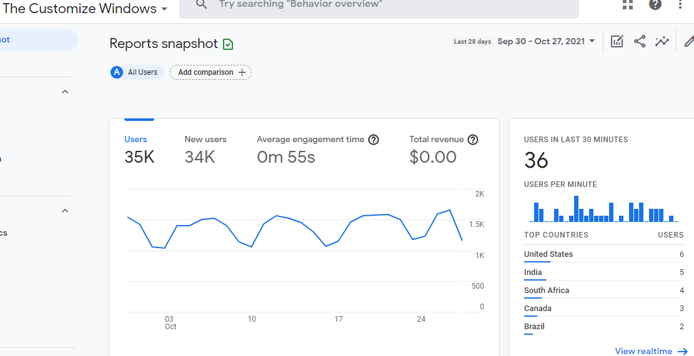Image resolution: width=694 pixels, height=356 pixels.
Task: Click the All Users segment chip
Action: [137, 72]
